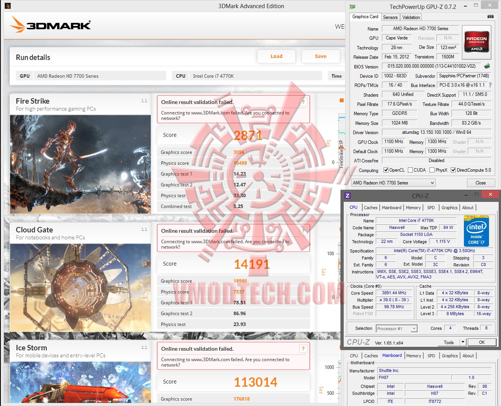Click the OK button in CPU-Z
This screenshot has height=406, width=501.
click(x=482, y=342)
